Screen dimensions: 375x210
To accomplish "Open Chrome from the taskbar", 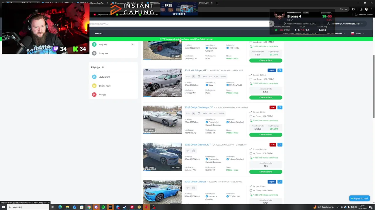I will pos(89,207).
